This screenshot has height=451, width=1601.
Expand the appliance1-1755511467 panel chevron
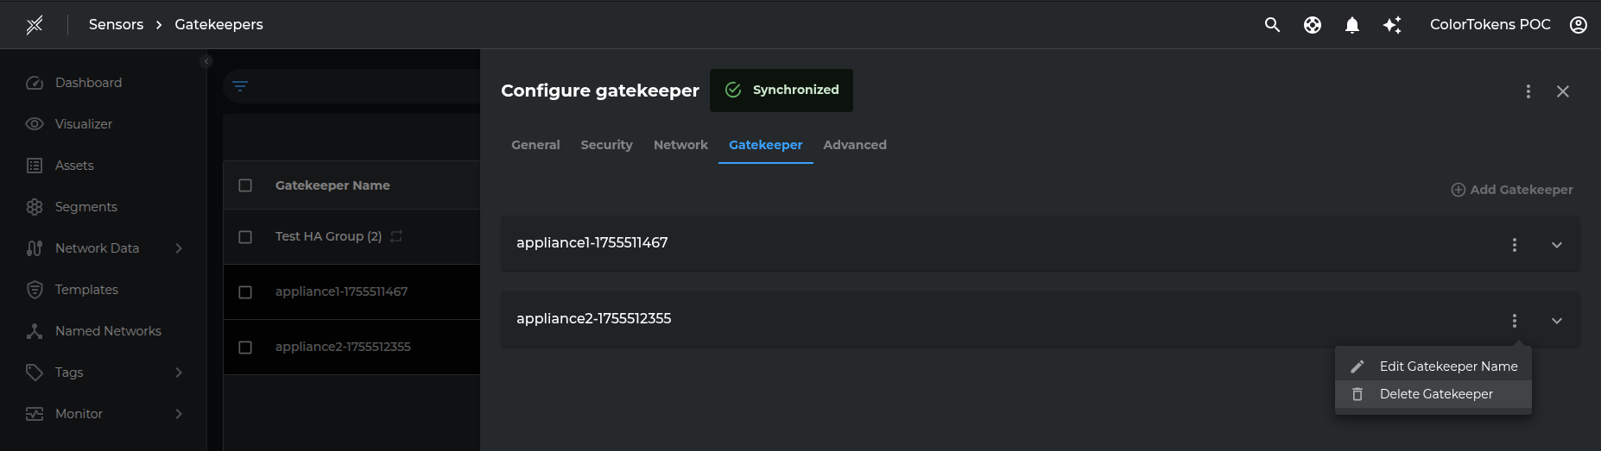point(1557,245)
